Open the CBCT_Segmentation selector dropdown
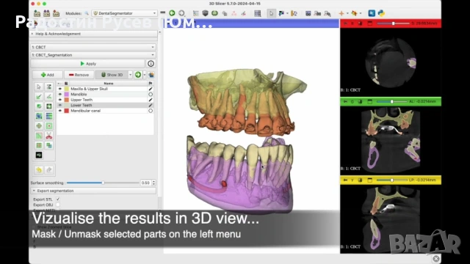This screenshot has height=264, width=470. coord(93,55)
